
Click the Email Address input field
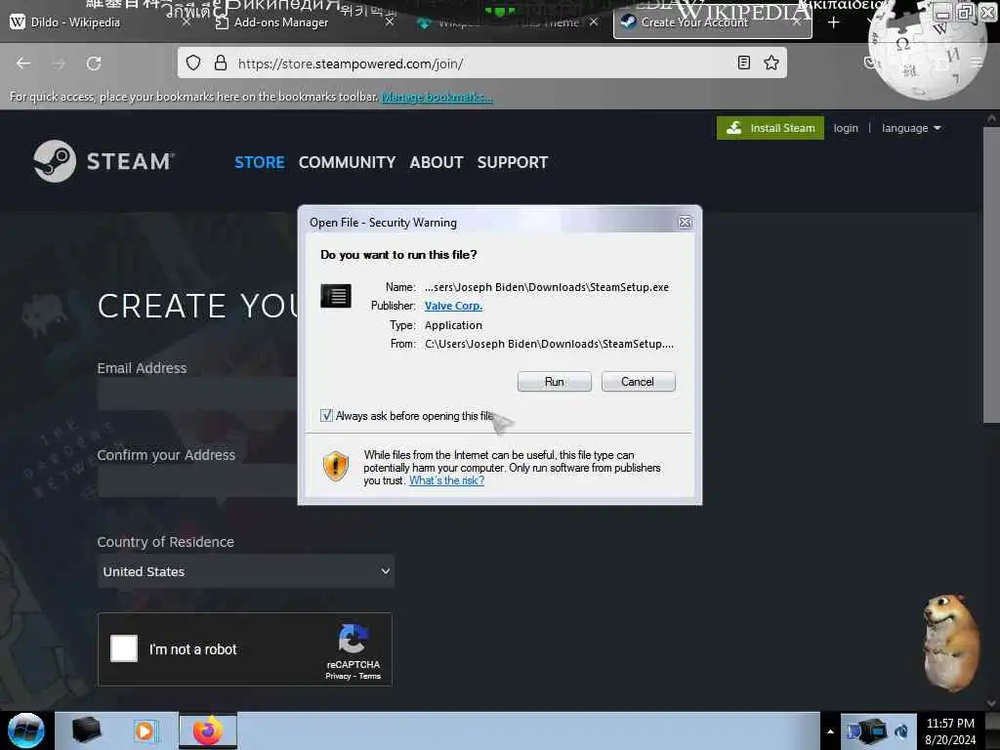click(197, 394)
